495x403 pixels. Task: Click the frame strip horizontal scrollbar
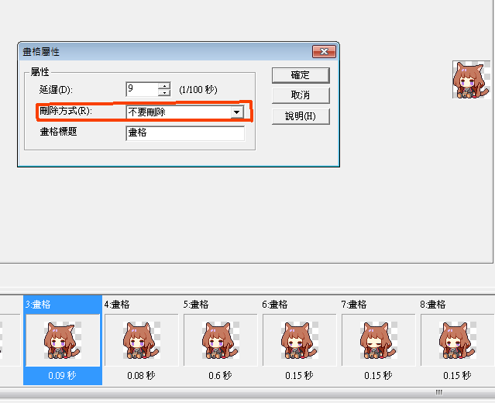coord(248,393)
